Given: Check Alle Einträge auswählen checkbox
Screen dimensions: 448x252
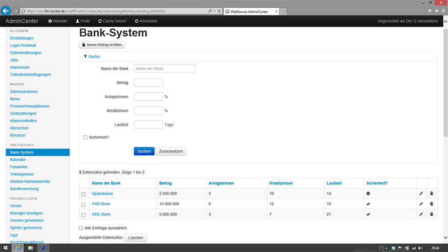Looking at the screenshot, I should pos(81,228).
